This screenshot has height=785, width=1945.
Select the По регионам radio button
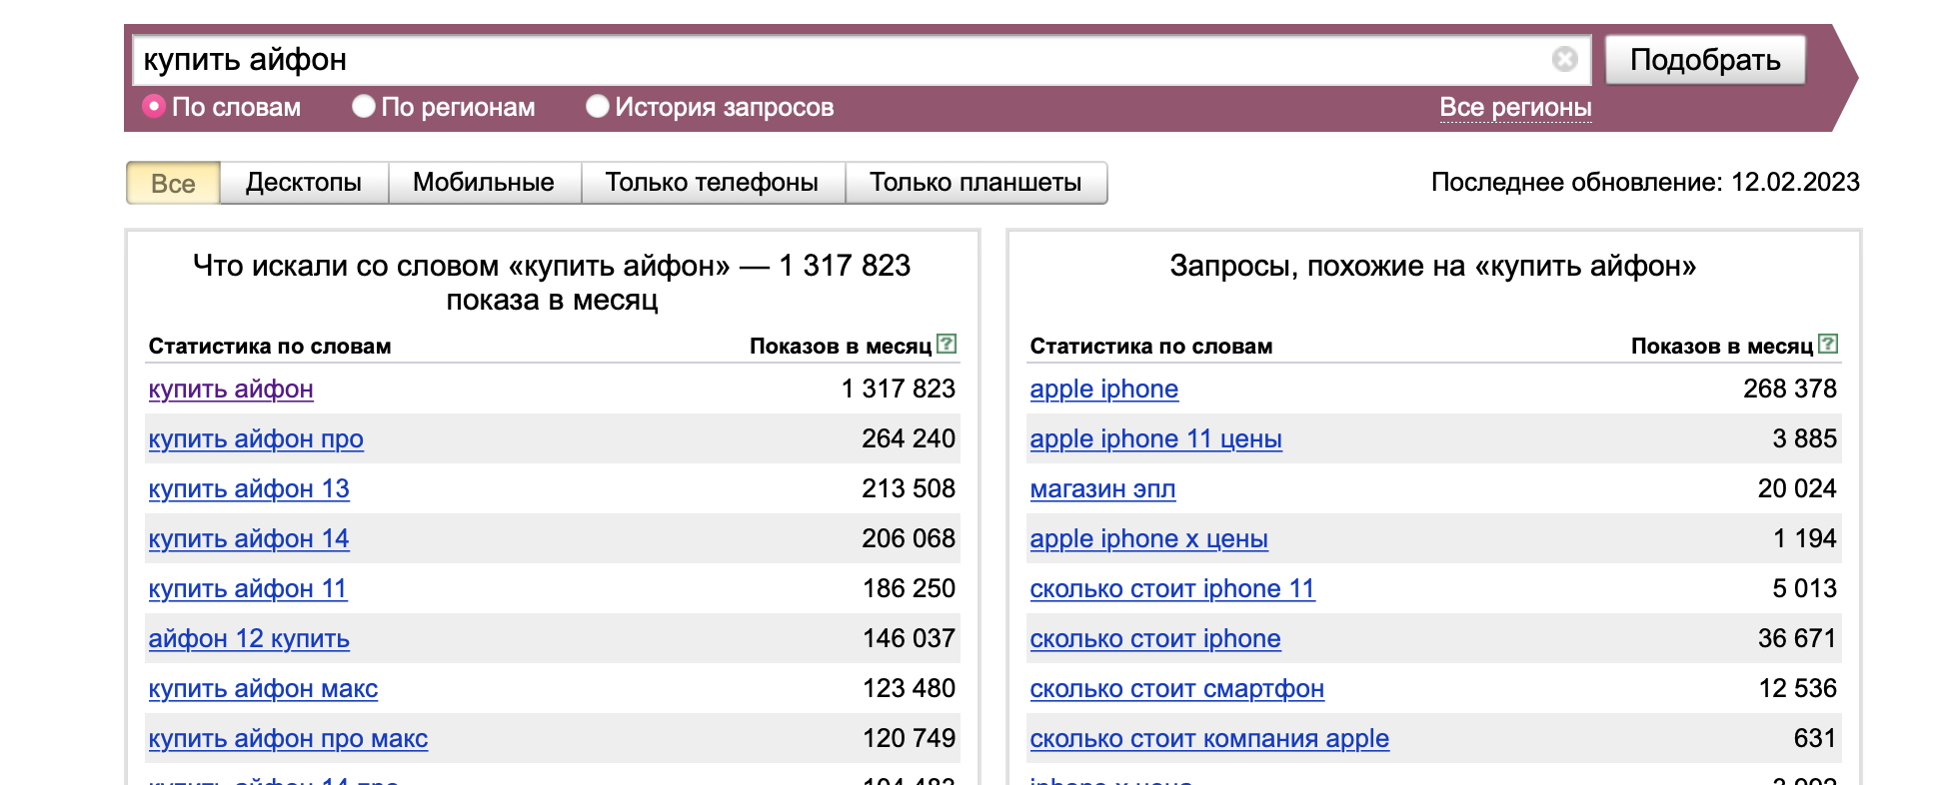point(364,106)
